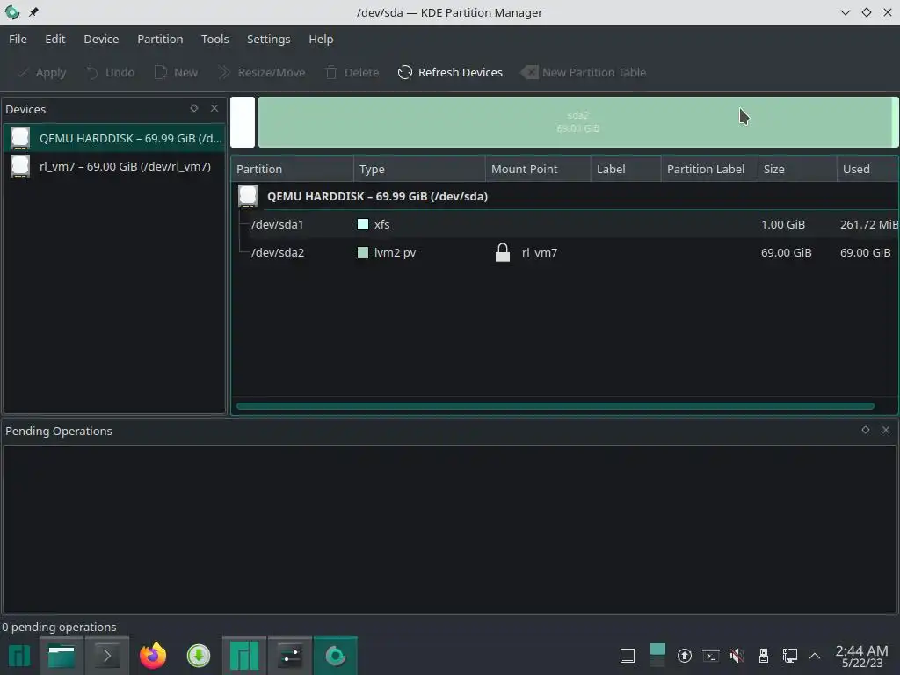Click the 261.72 MiB used cell
The image size is (900, 675).
point(868,224)
